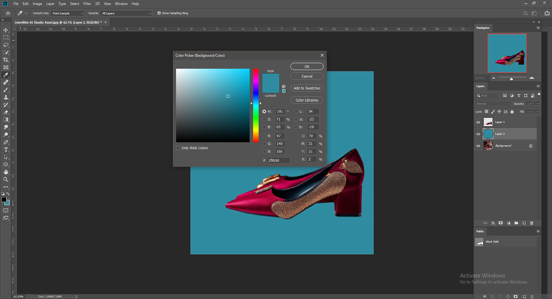
Task: Open Color Libraries from the picker
Action: (307, 100)
